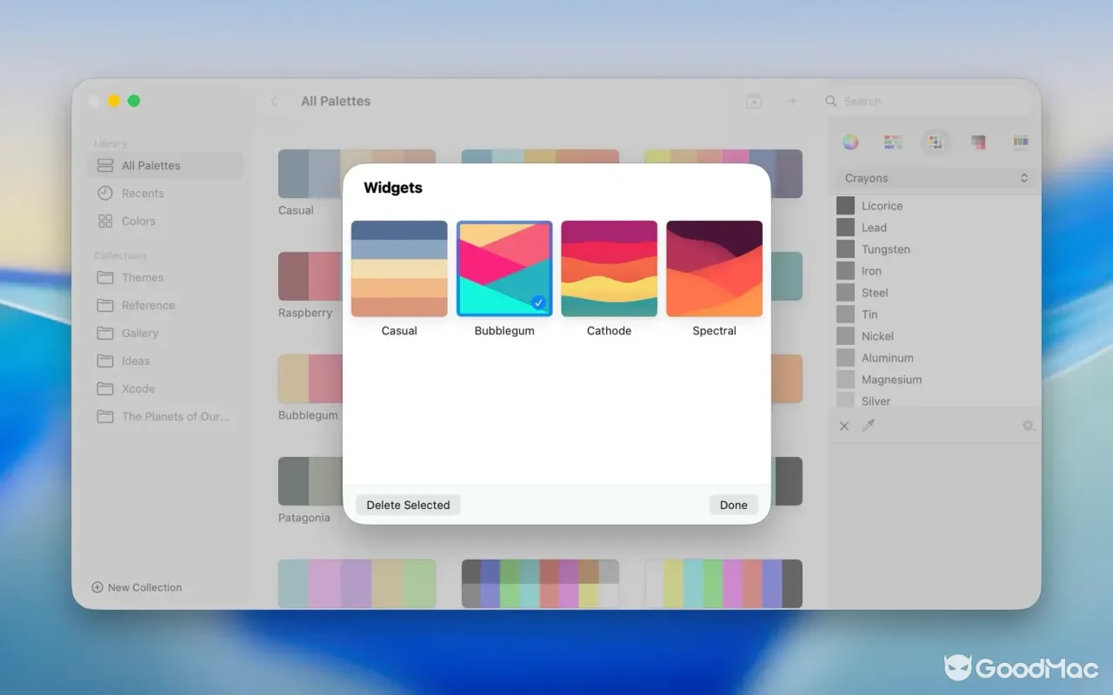The image size is (1113, 695).
Task: Select the Tungsten crayon color
Action: pos(936,249)
